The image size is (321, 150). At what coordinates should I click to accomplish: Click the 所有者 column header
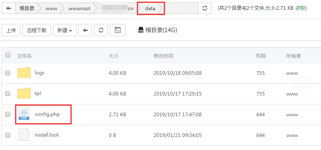(294, 56)
